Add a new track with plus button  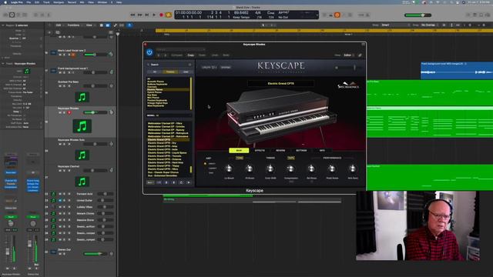point(49,32)
